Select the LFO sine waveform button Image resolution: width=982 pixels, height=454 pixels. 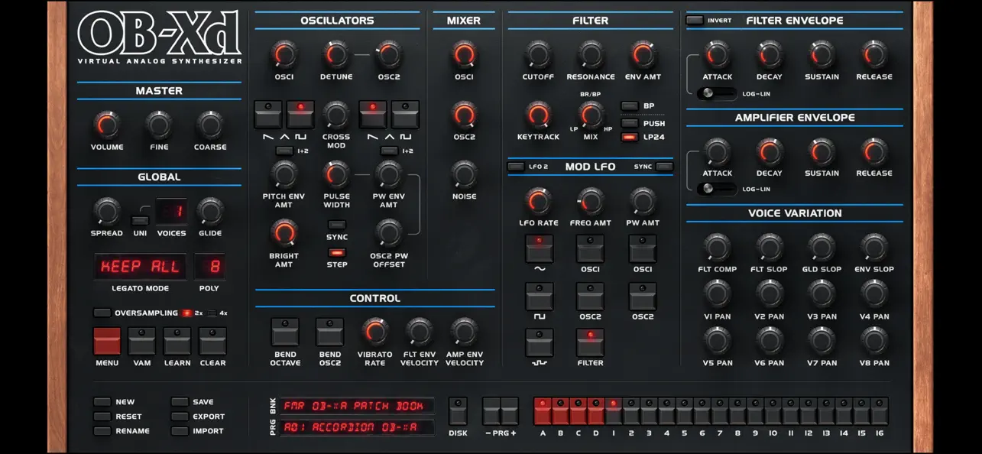click(x=539, y=249)
